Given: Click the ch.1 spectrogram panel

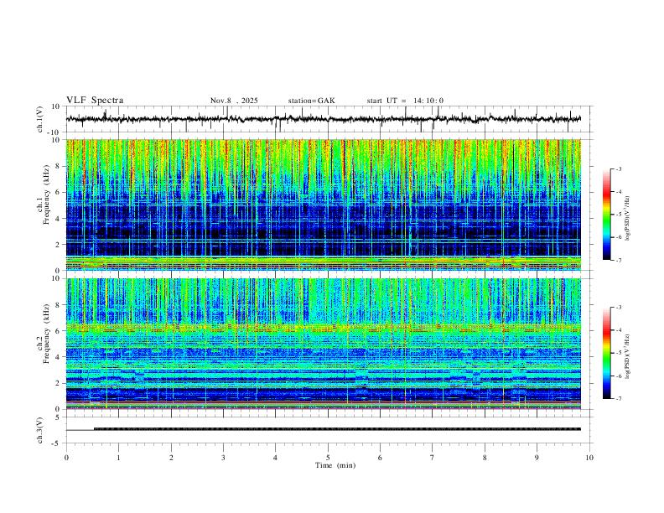Looking at the screenshot, I should 323,205.
